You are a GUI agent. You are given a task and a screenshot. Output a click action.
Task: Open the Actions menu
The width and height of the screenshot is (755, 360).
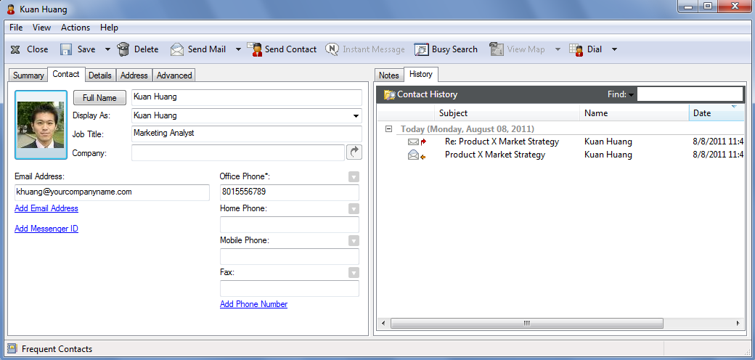pos(75,28)
